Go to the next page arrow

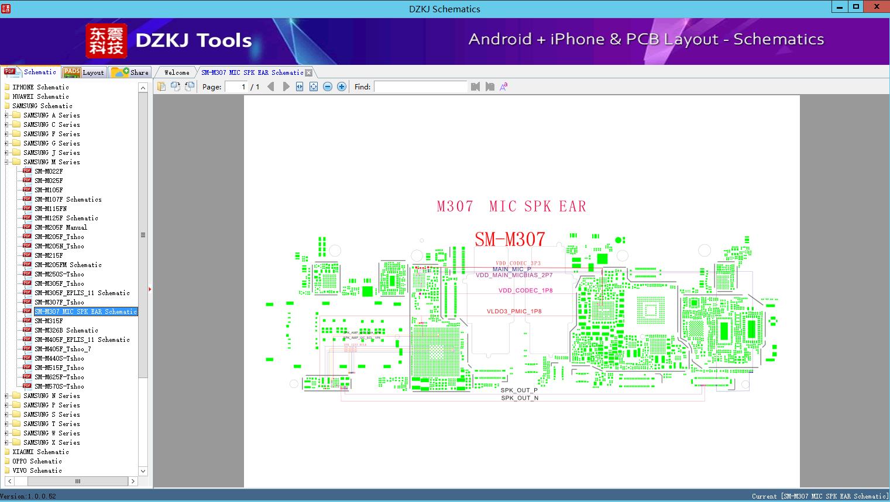click(286, 86)
